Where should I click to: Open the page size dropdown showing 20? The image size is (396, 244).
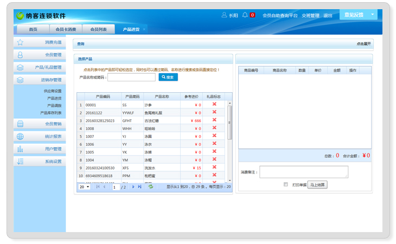85,187
